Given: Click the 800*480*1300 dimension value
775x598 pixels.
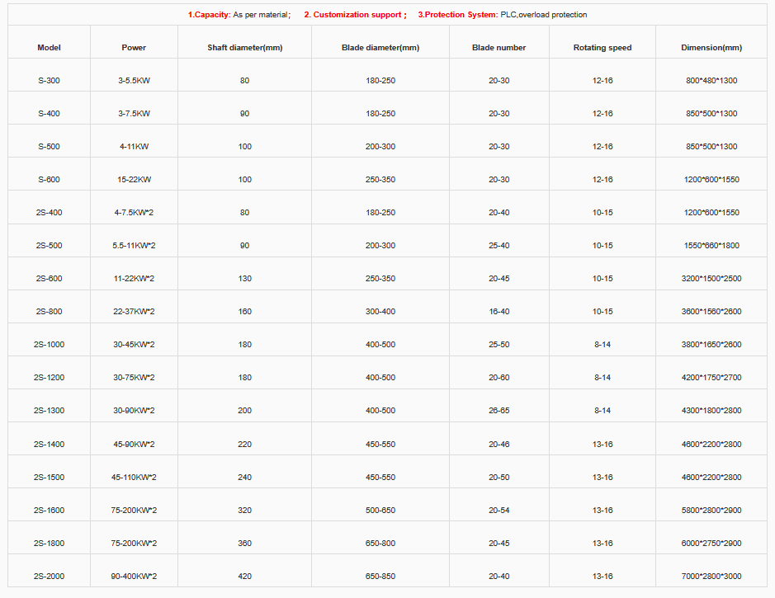Looking at the screenshot, I should point(711,81).
